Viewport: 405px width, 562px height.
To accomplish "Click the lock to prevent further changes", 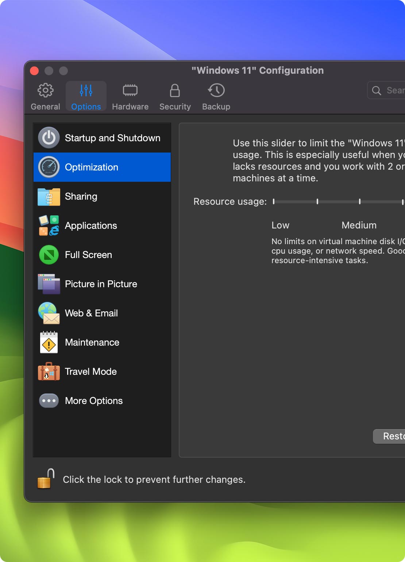I will (x=45, y=479).
